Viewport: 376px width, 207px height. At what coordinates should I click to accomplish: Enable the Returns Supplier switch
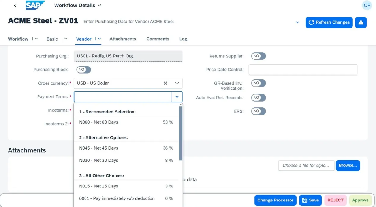tap(258, 56)
